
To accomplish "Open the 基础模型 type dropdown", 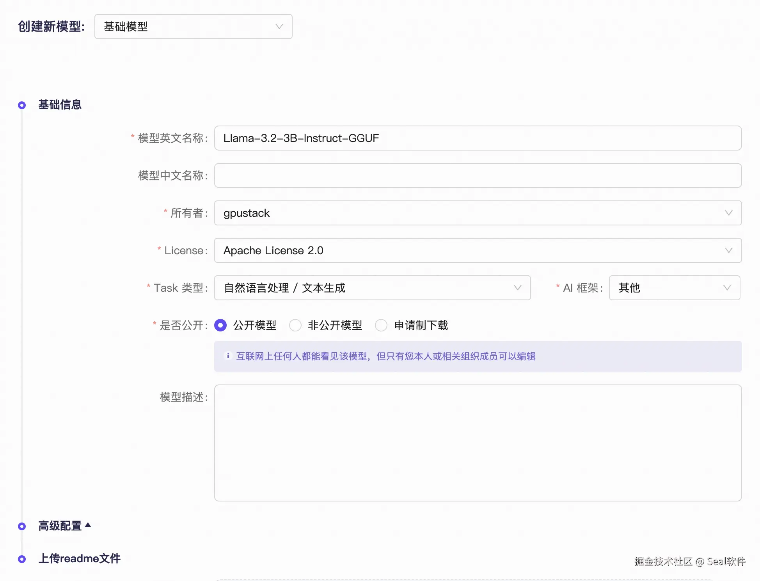I will [x=187, y=27].
